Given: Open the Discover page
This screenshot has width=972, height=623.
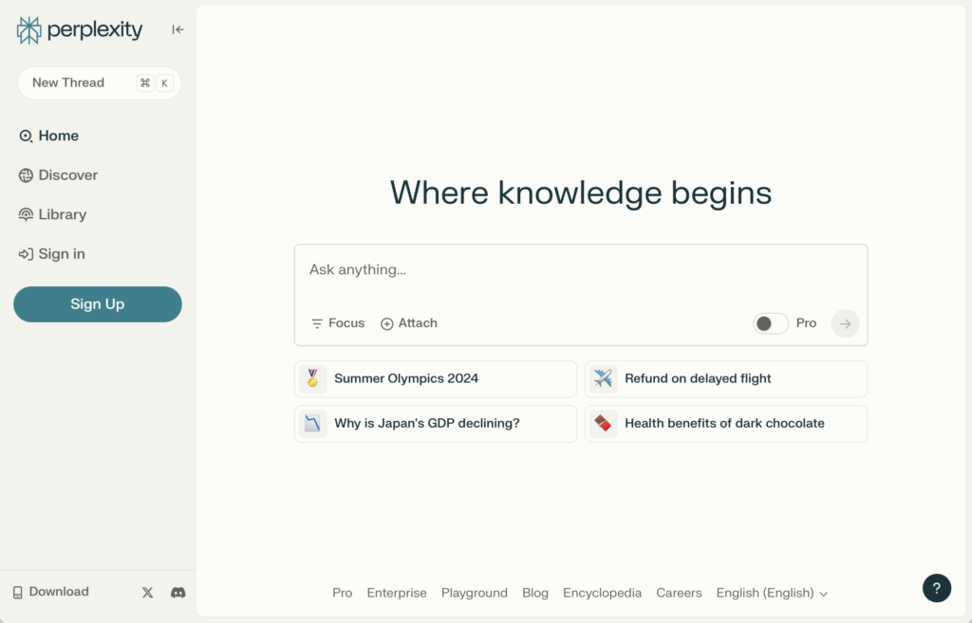Looking at the screenshot, I should point(58,175).
